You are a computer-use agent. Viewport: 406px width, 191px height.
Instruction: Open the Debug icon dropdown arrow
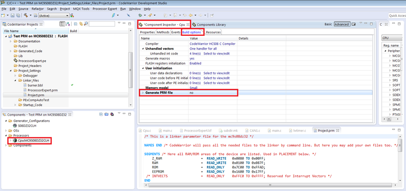tap(145, 15)
